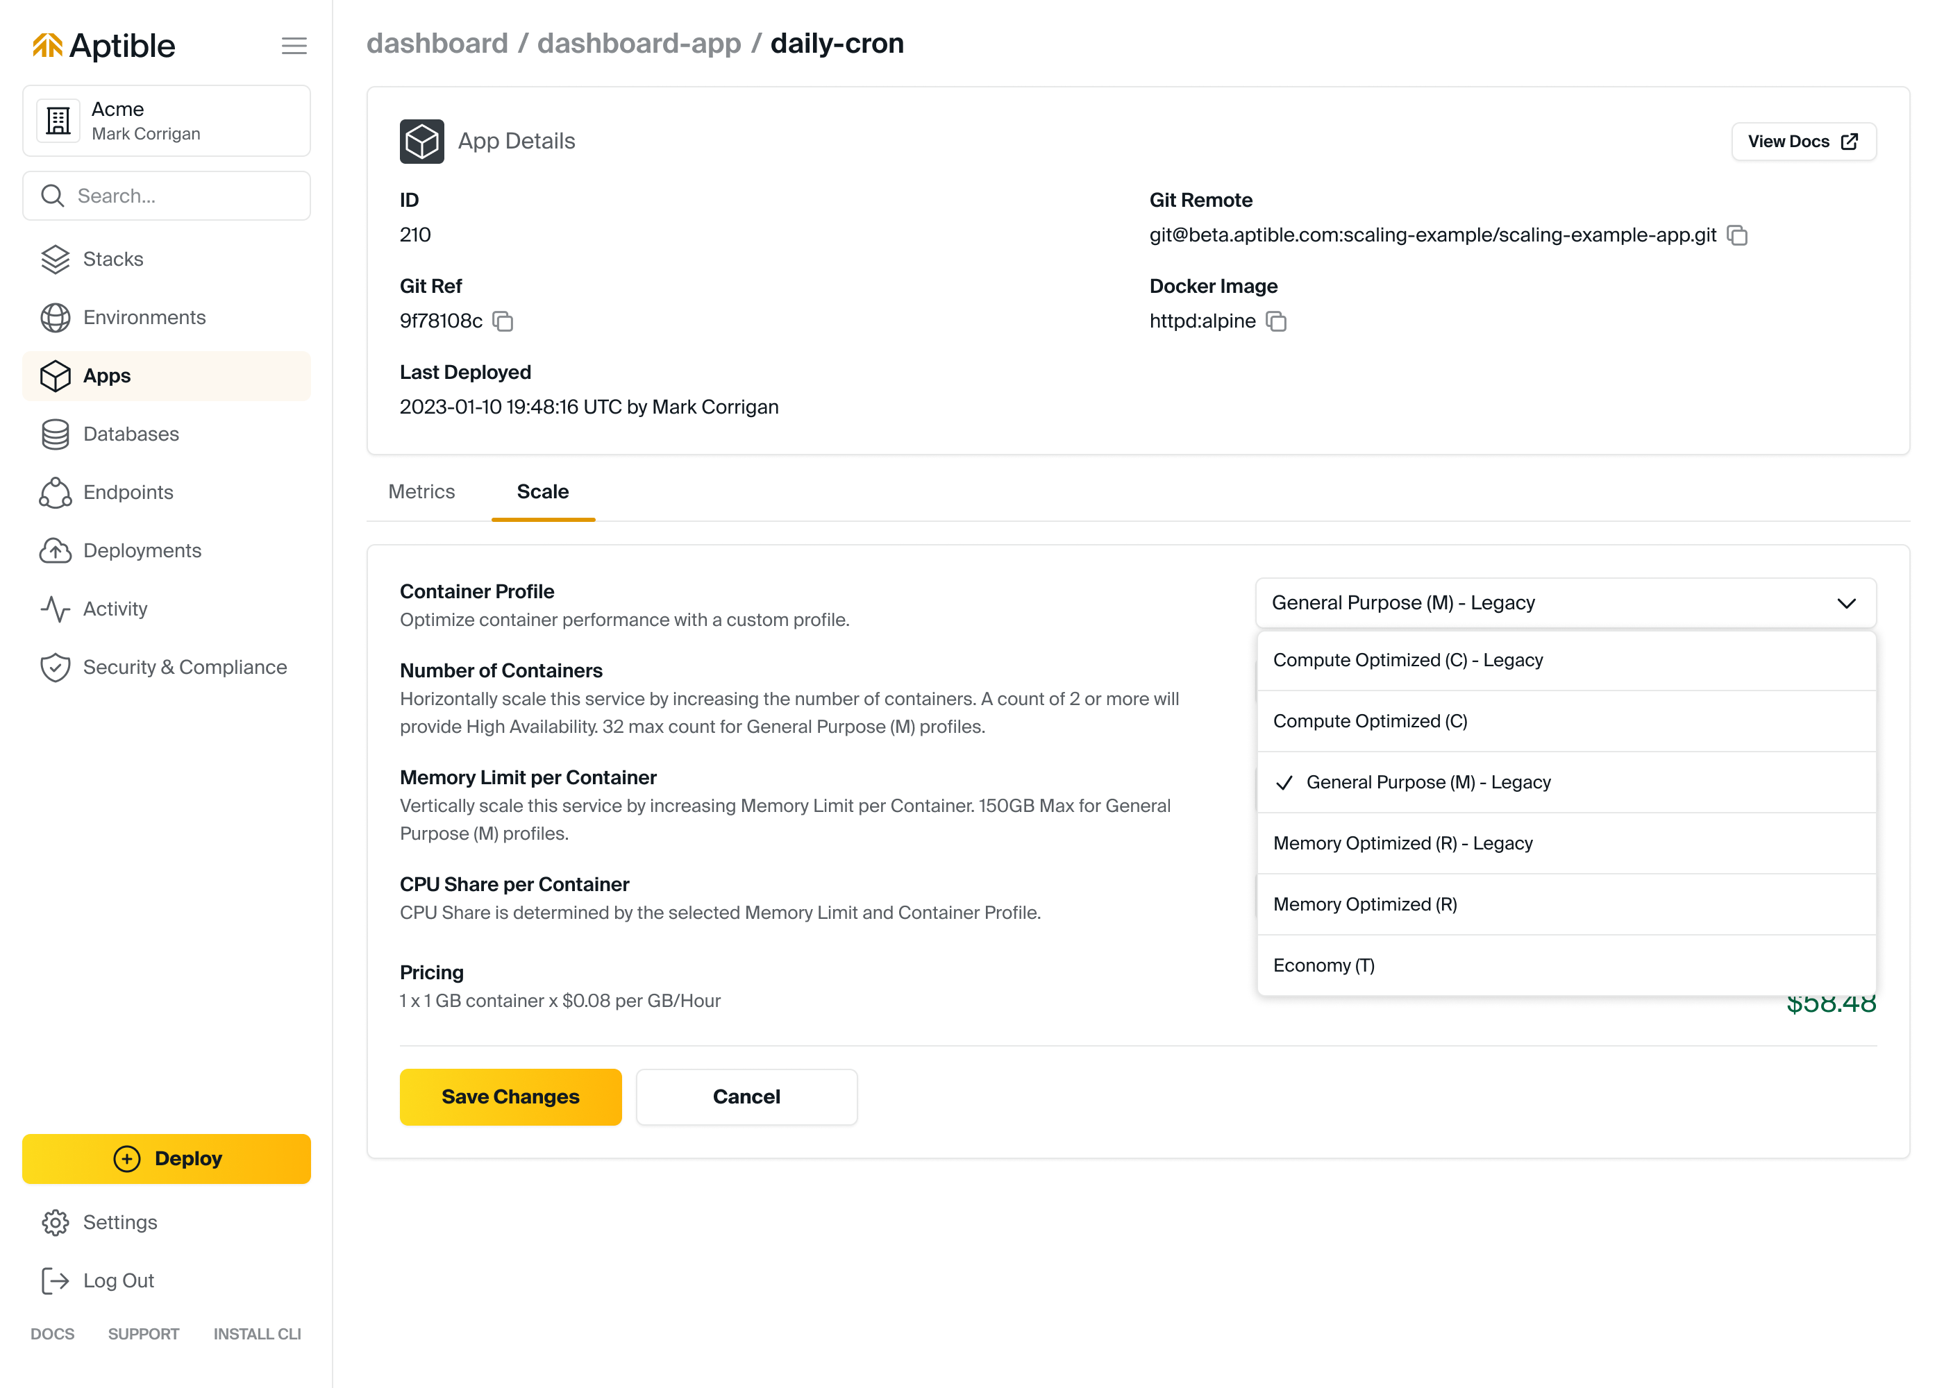Choose the Economy (T) profile

coord(1323,966)
